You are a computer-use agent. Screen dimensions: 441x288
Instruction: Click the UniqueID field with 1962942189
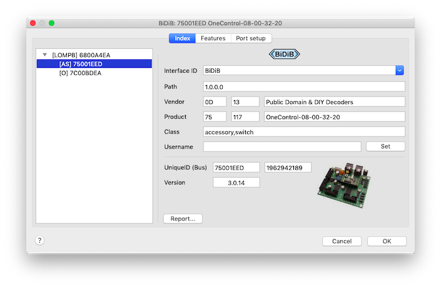(288, 168)
